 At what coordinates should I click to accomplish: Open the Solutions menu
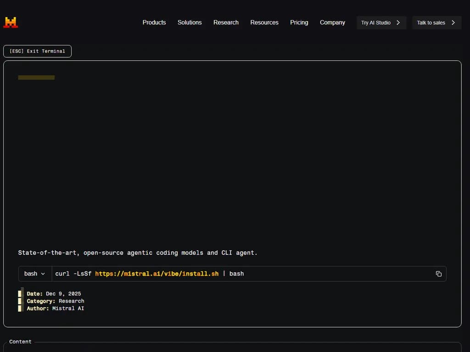click(x=189, y=22)
